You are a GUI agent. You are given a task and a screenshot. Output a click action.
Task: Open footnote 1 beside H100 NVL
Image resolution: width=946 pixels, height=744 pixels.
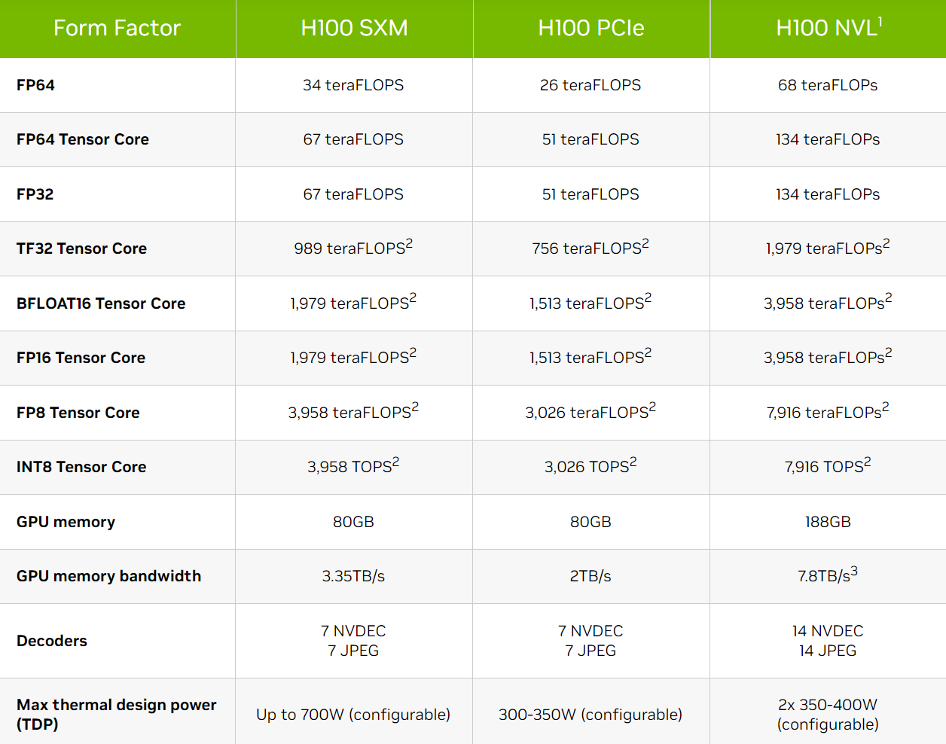(x=880, y=21)
